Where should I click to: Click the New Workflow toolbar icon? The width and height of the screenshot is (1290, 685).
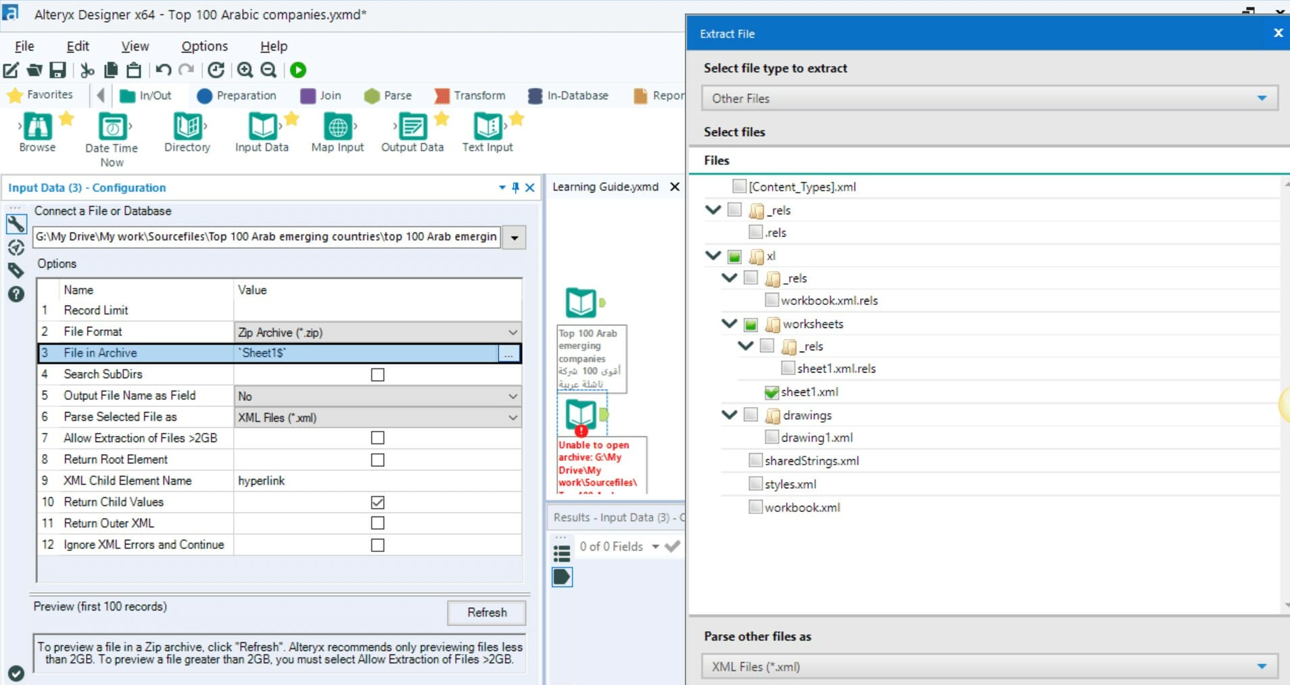pos(11,70)
